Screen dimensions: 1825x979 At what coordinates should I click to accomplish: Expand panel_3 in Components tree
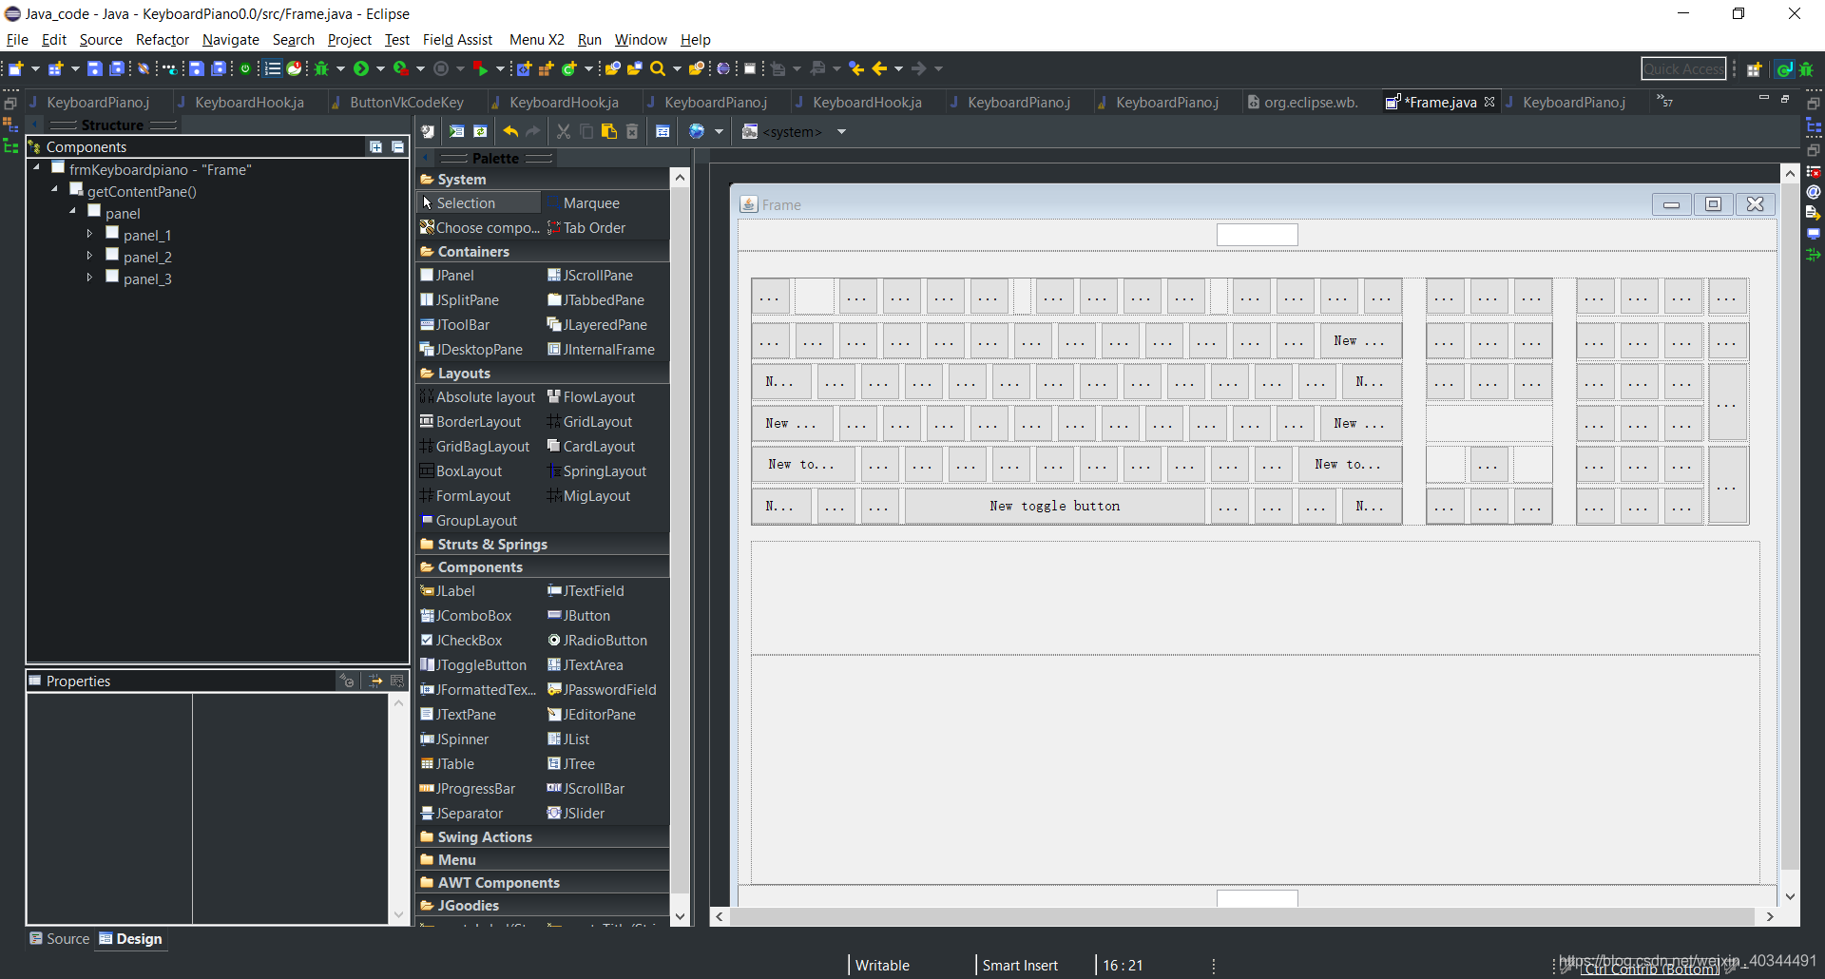89,278
